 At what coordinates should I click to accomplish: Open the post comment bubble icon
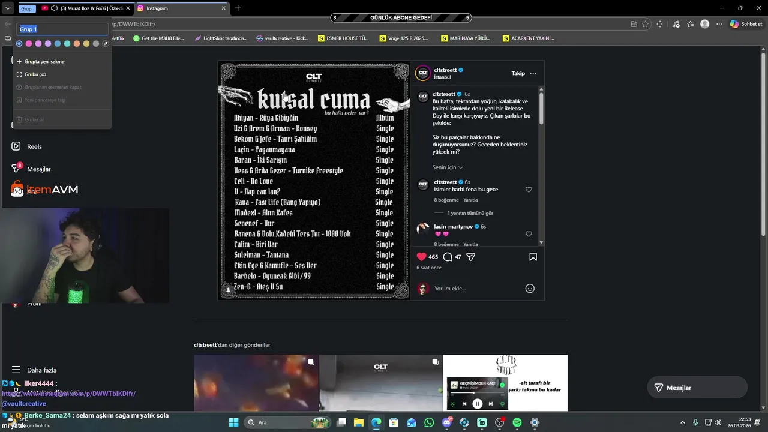(x=448, y=257)
